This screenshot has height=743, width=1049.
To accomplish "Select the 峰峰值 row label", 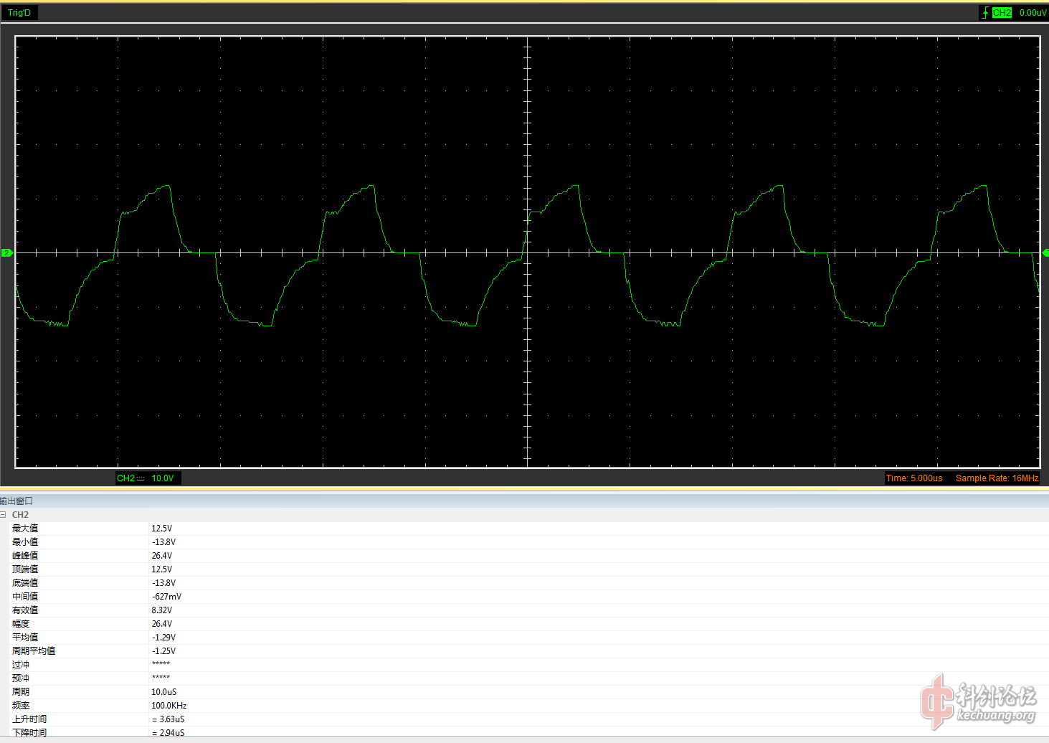I will pyautogui.click(x=25, y=556).
